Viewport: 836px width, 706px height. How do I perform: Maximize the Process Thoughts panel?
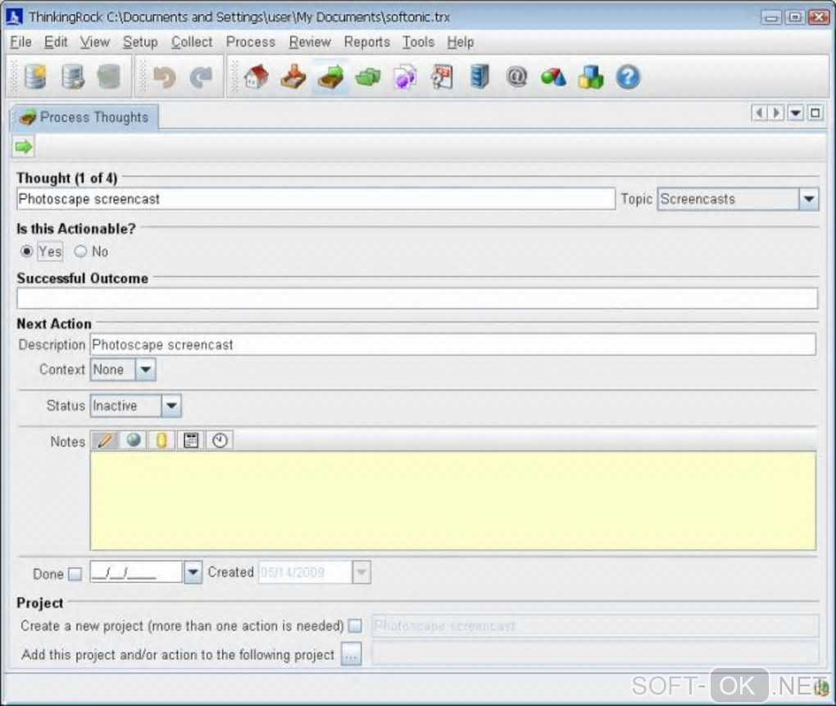816,112
